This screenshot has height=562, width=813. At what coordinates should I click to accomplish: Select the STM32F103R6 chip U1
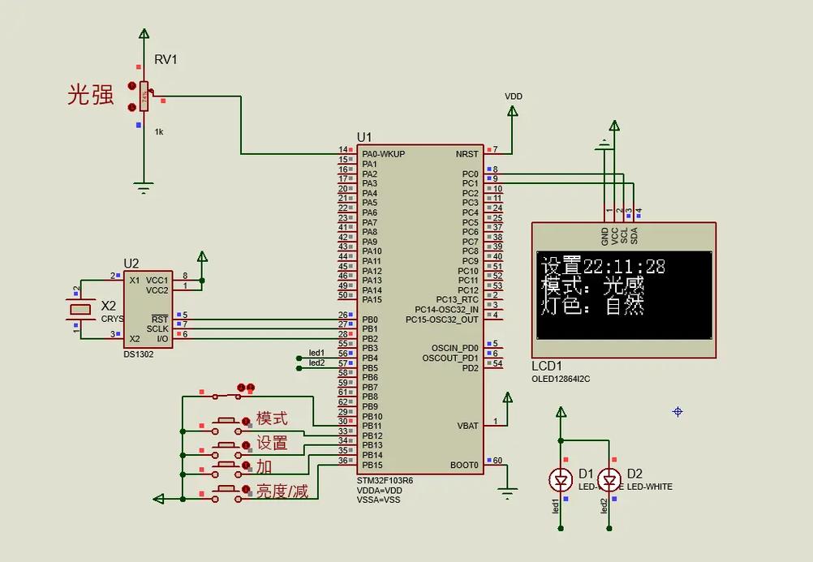(420, 310)
